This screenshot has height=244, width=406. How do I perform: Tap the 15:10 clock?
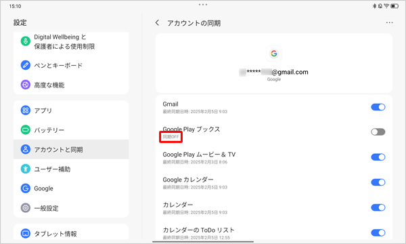point(15,6)
